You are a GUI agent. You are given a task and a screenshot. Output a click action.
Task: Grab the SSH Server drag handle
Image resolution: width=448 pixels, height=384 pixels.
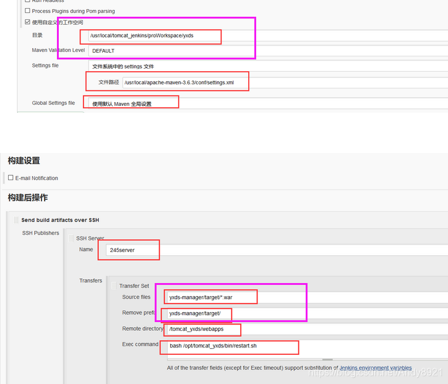[x=71, y=238]
